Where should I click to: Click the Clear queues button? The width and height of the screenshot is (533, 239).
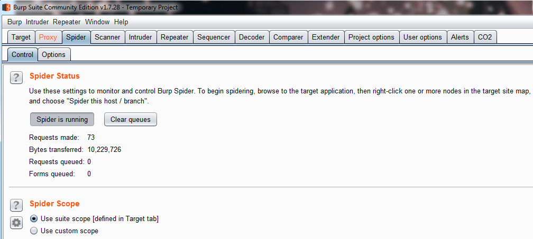click(x=131, y=119)
